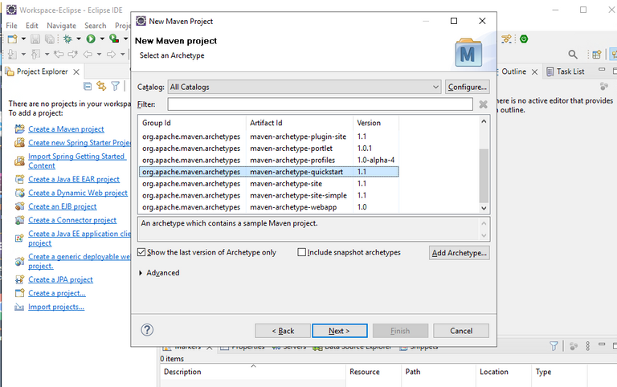Minimize the Outline panel area
Image resolution: width=617 pixels, height=387 pixels.
point(602,69)
